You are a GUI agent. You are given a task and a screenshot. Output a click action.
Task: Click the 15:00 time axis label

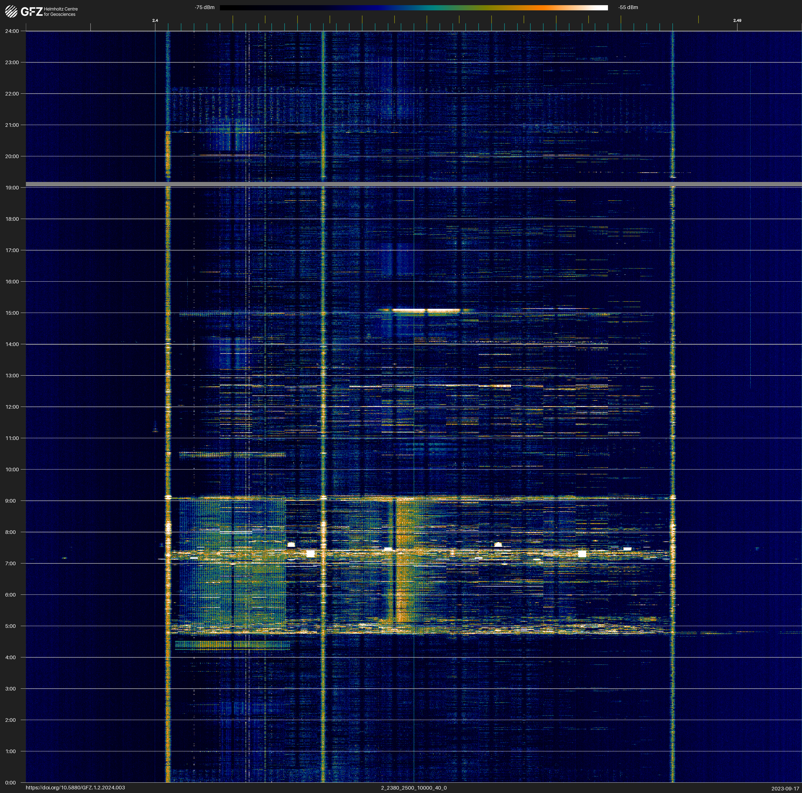click(12, 313)
